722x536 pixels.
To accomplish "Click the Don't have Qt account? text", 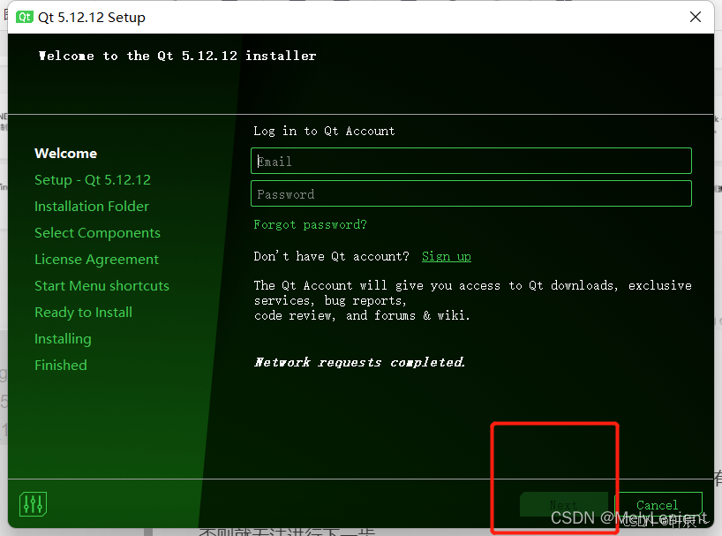I will (331, 256).
